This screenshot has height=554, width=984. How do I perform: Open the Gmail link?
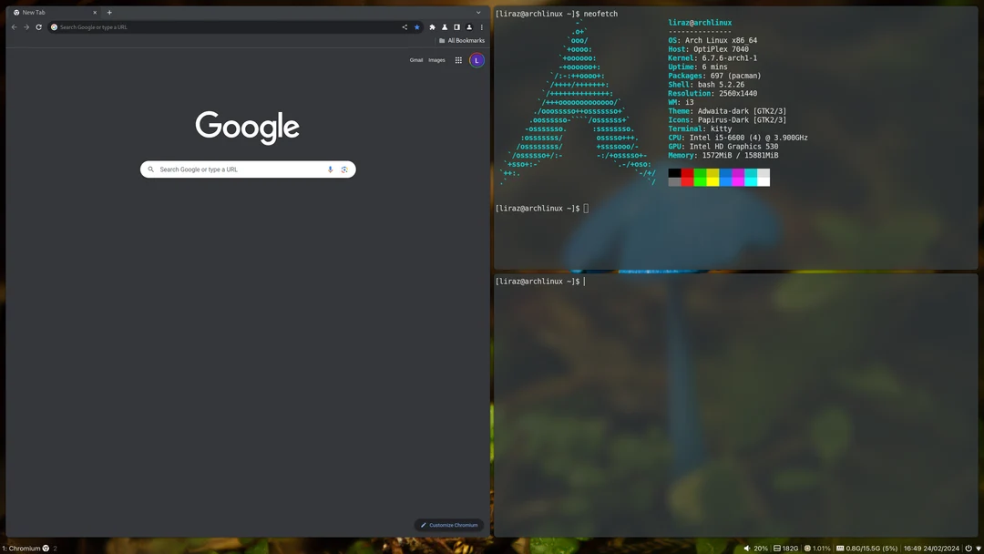(x=416, y=59)
